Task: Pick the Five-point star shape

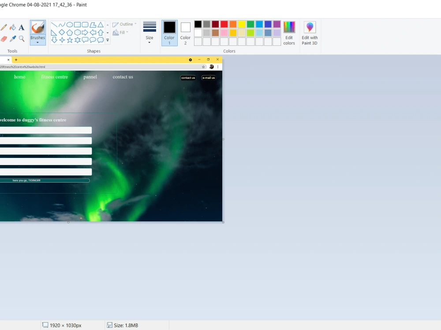Action: coord(70,40)
